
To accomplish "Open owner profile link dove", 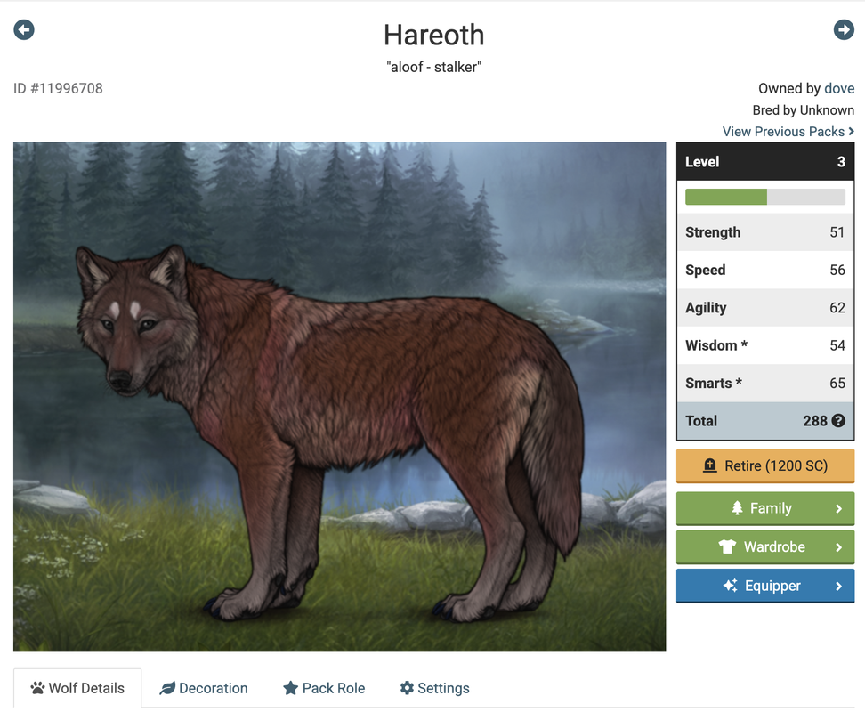I will click(x=839, y=88).
